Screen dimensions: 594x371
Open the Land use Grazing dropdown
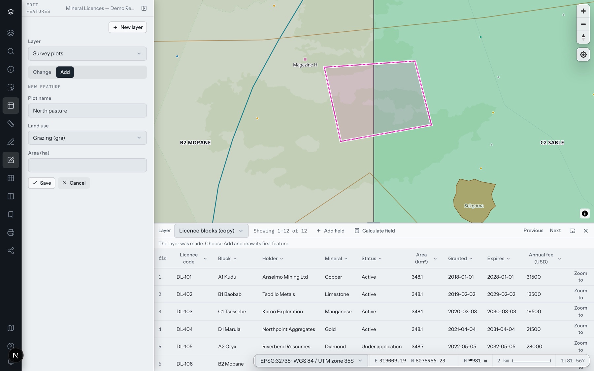tap(87, 138)
